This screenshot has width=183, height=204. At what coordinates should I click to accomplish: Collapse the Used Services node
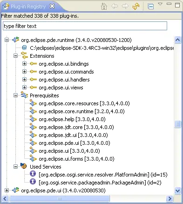15,167
